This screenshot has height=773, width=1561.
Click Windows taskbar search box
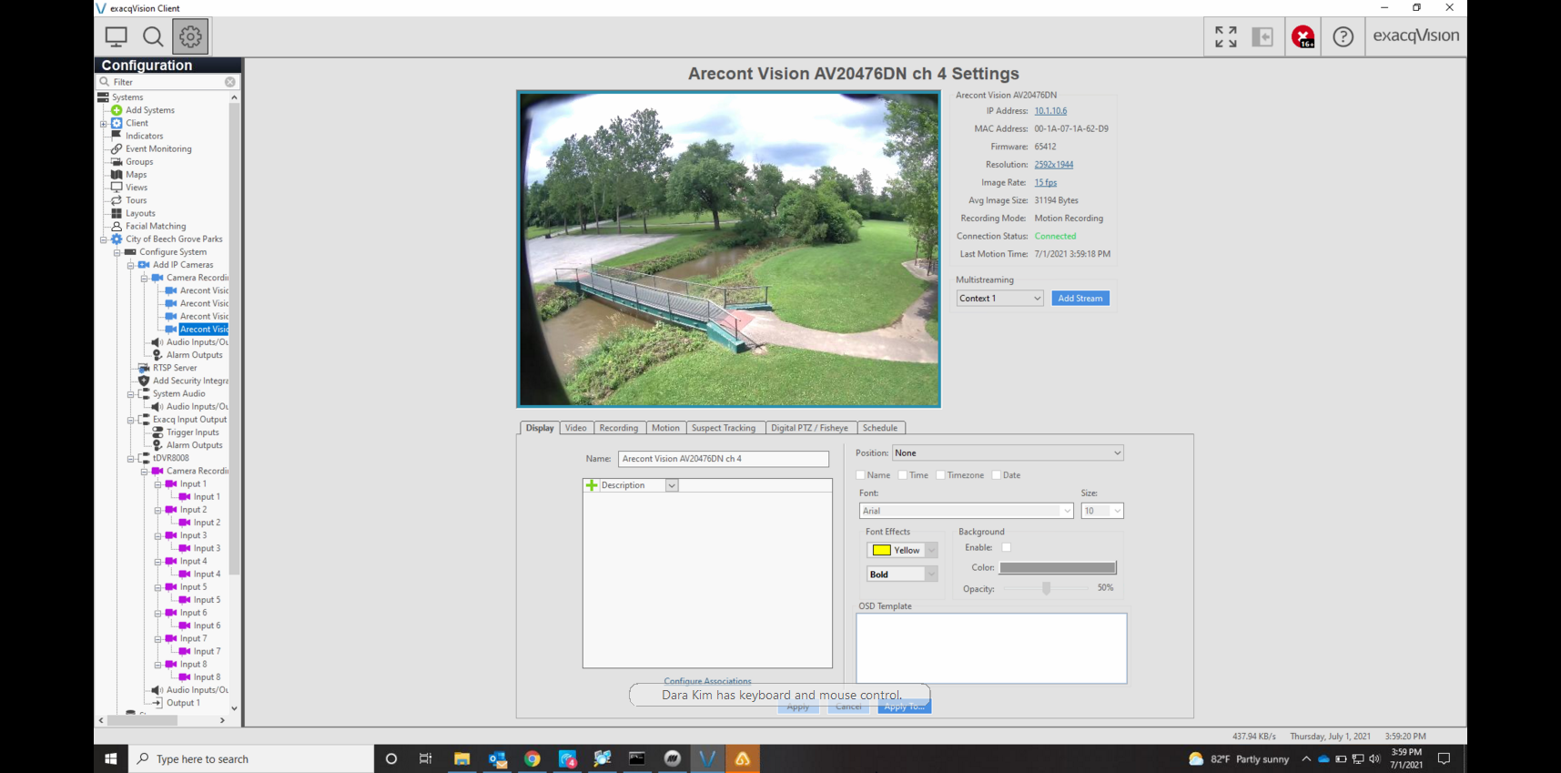click(x=252, y=758)
